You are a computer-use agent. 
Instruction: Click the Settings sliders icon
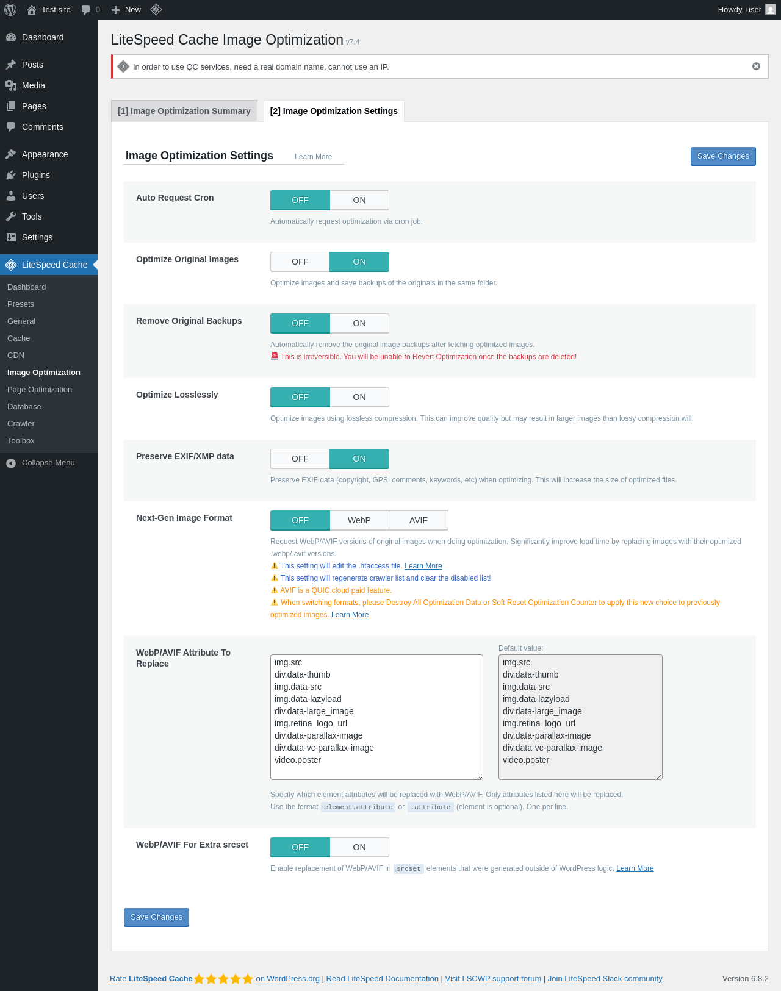coord(11,237)
